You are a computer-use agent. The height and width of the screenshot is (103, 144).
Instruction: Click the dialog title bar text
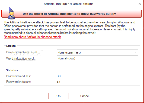(69, 4)
